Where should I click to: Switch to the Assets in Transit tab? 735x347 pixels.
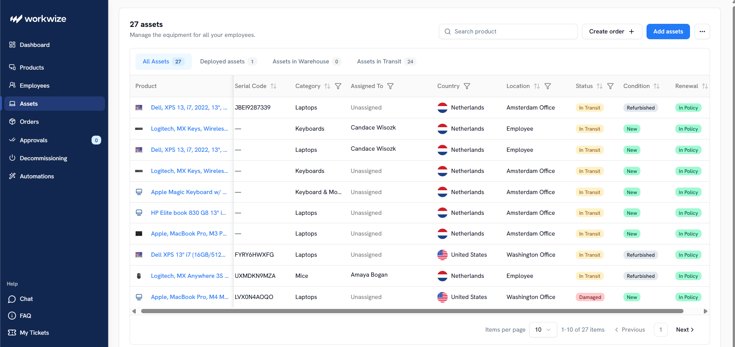(x=387, y=61)
